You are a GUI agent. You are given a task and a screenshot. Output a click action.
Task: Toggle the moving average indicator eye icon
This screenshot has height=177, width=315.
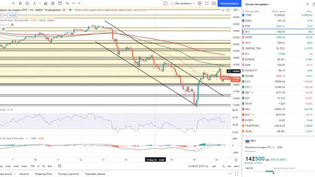point(12,25)
